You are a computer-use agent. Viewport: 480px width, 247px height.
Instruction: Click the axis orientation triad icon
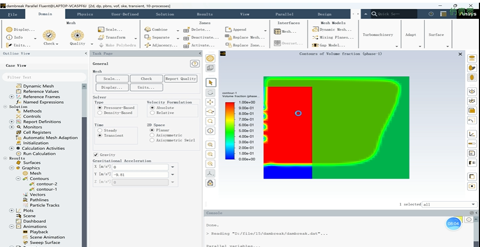tap(210, 173)
